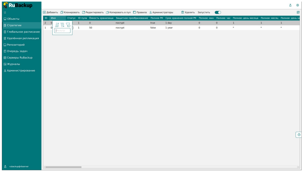Click Копировать в пул button
The width and height of the screenshot is (303, 171).
[x=118, y=12]
